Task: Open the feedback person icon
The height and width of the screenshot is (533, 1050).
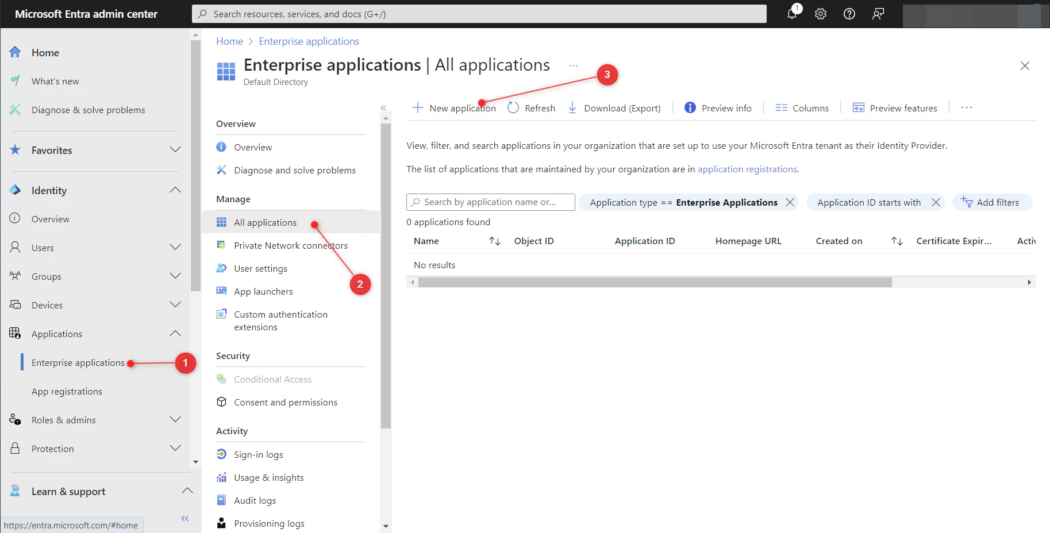Action: pos(878,14)
